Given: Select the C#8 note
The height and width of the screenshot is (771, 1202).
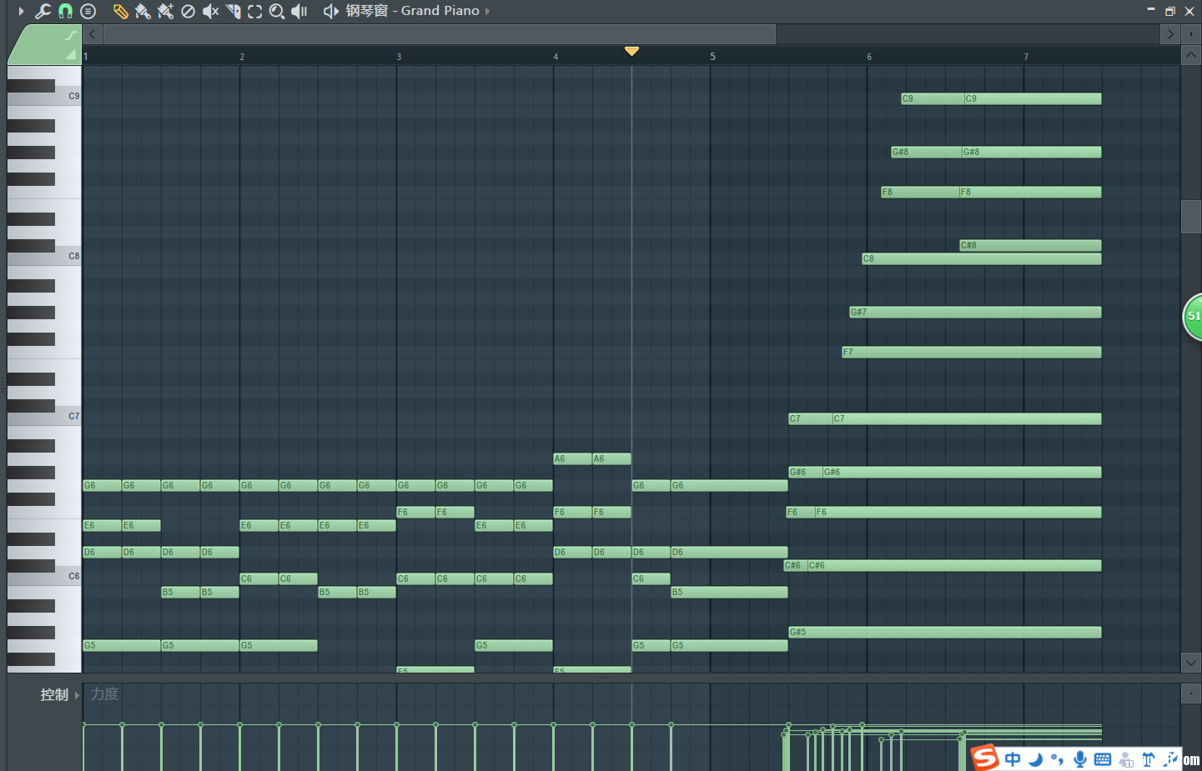Looking at the screenshot, I should click(x=1030, y=245).
